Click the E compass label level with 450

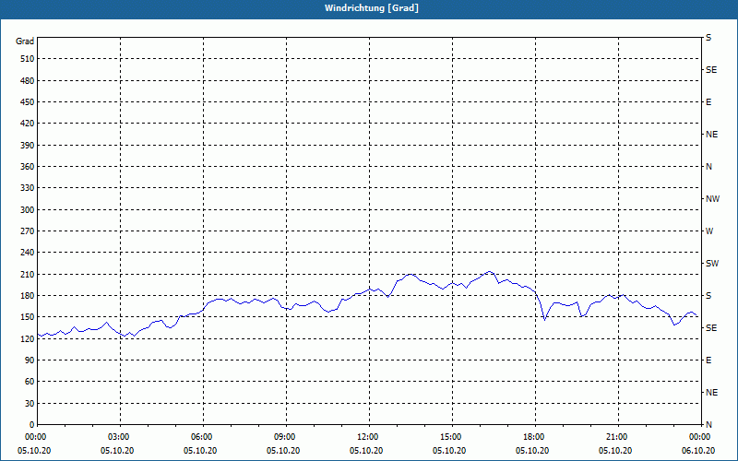(x=708, y=102)
